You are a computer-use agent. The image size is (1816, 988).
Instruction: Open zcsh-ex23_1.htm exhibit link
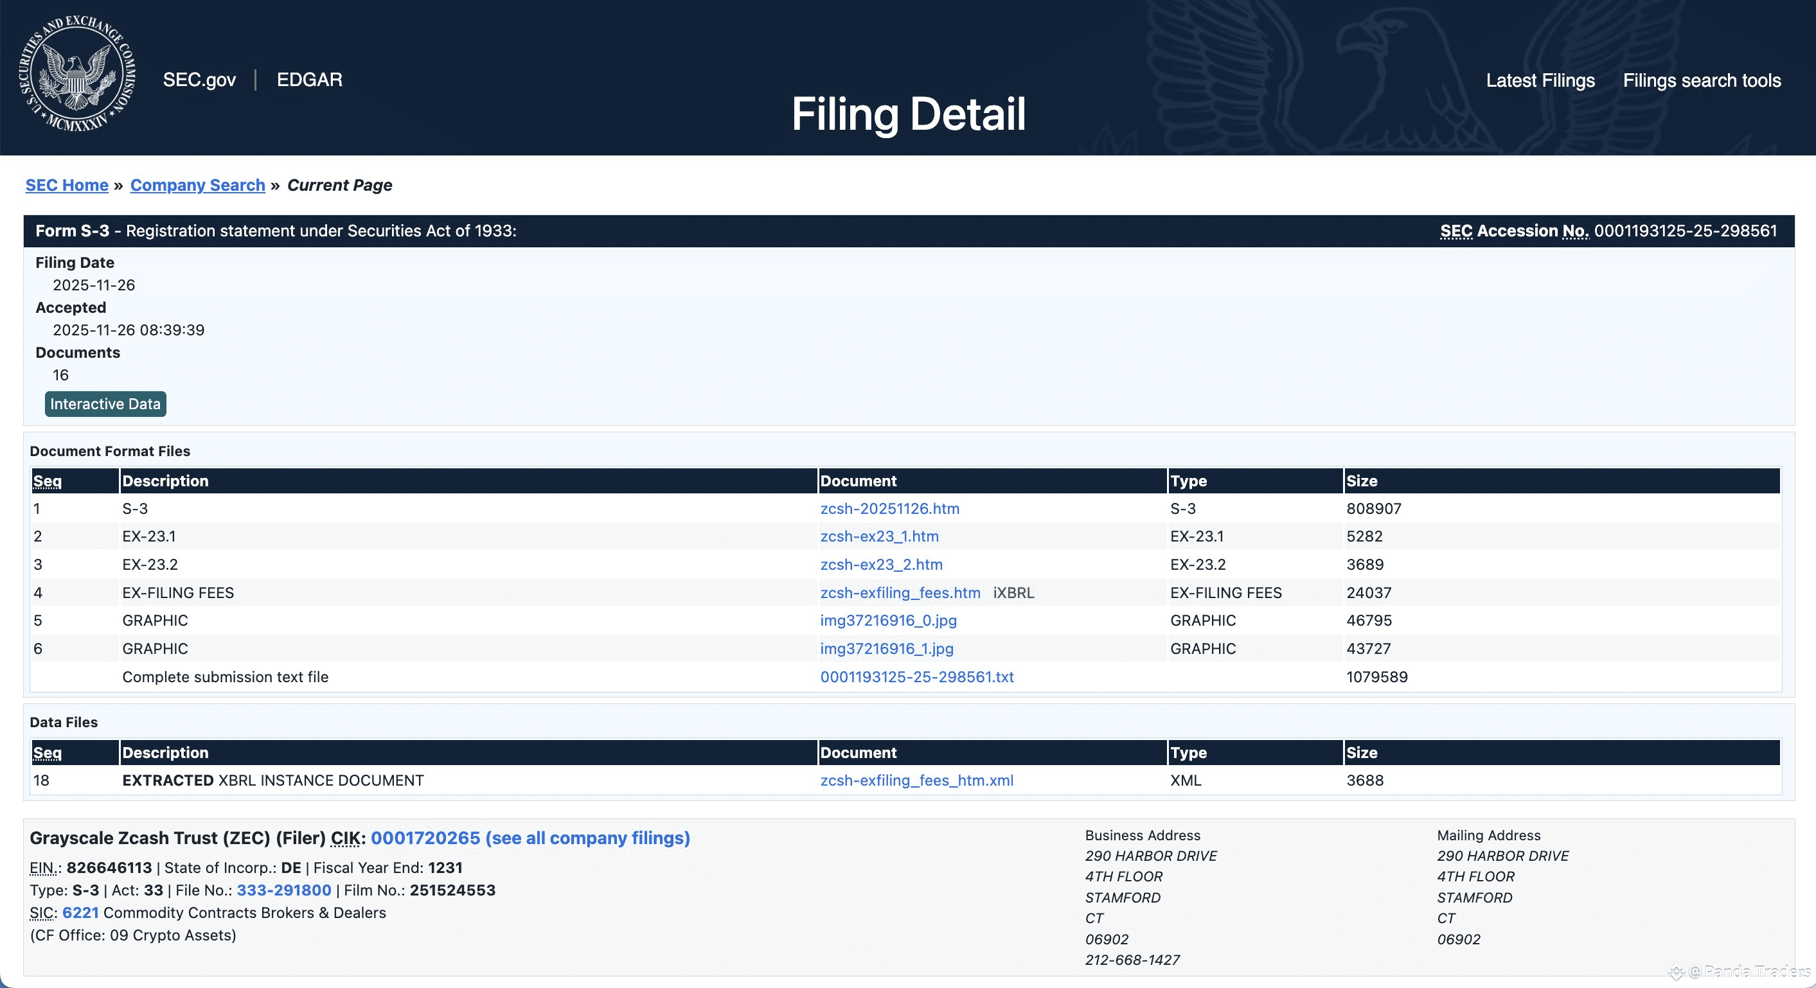(879, 536)
